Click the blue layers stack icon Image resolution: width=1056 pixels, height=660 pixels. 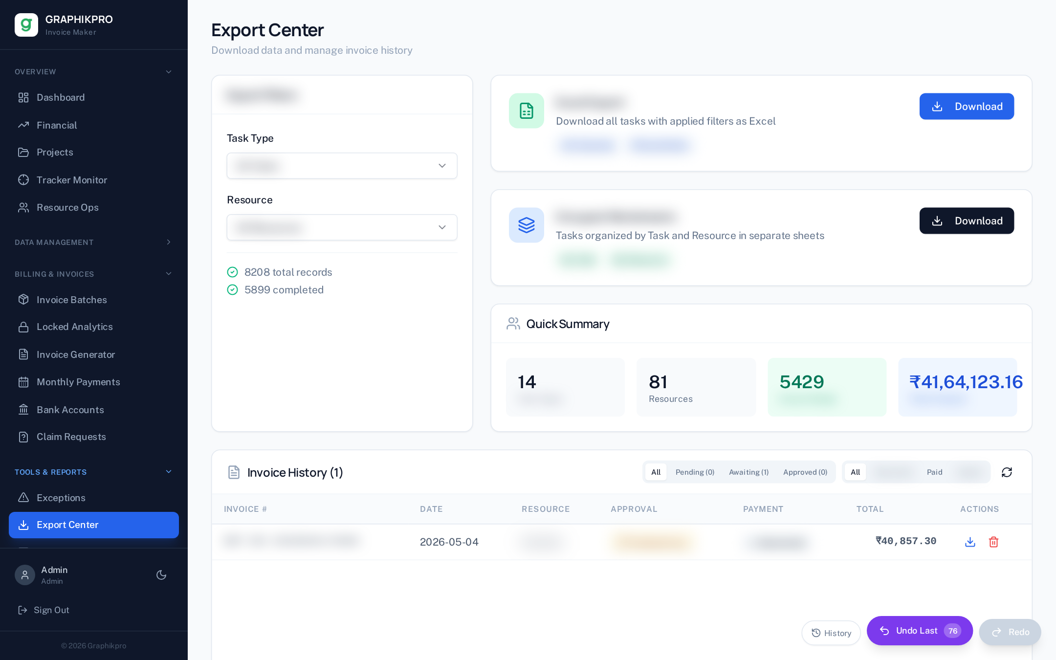tap(527, 225)
